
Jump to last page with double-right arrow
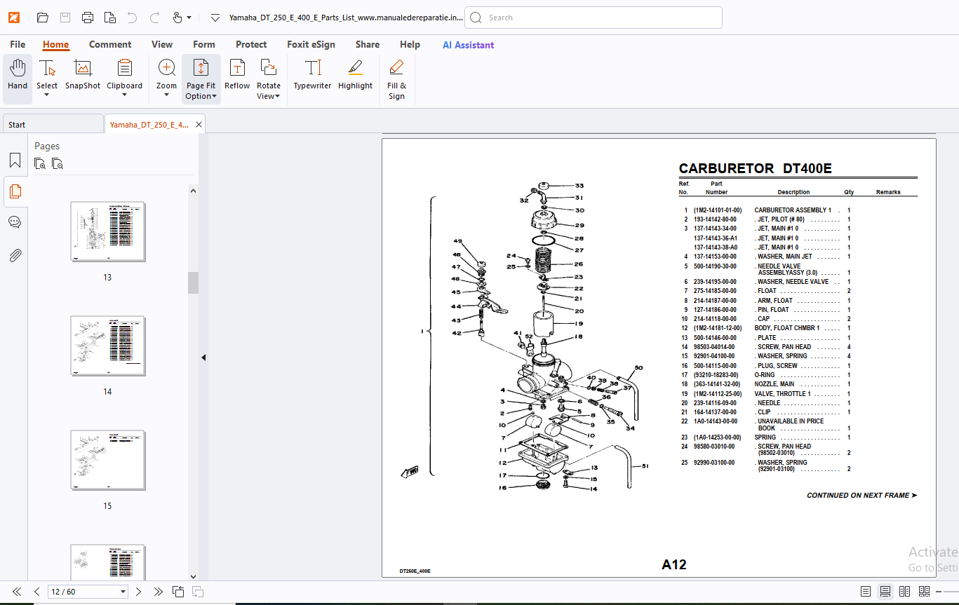coord(159,592)
